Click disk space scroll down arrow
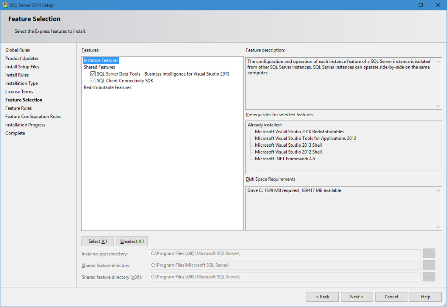Screen dimensions: 447x307 438,227
